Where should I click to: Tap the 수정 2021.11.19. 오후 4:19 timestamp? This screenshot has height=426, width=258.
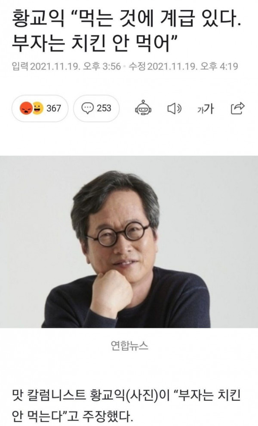tap(183, 66)
